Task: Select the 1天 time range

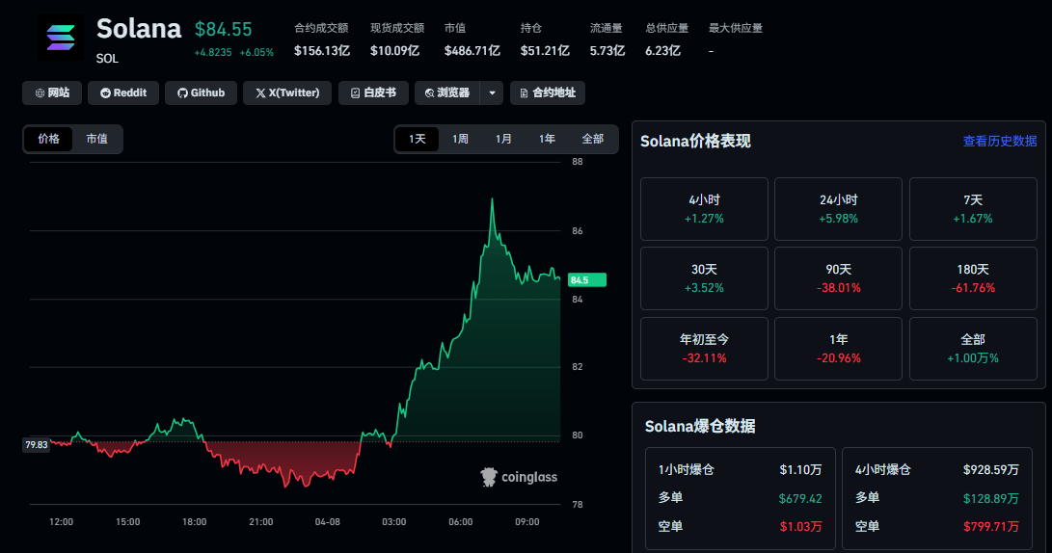Action: point(418,139)
